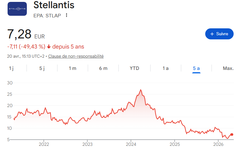Show the 1 a chart range
The width and height of the screenshot is (239, 149).
click(x=165, y=68)
